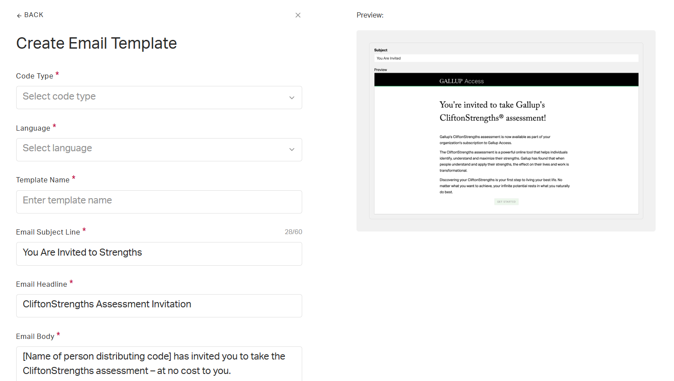Click the Template Name input field
The width and height of the screenshot is (674, 381).
tap(159, 202)
